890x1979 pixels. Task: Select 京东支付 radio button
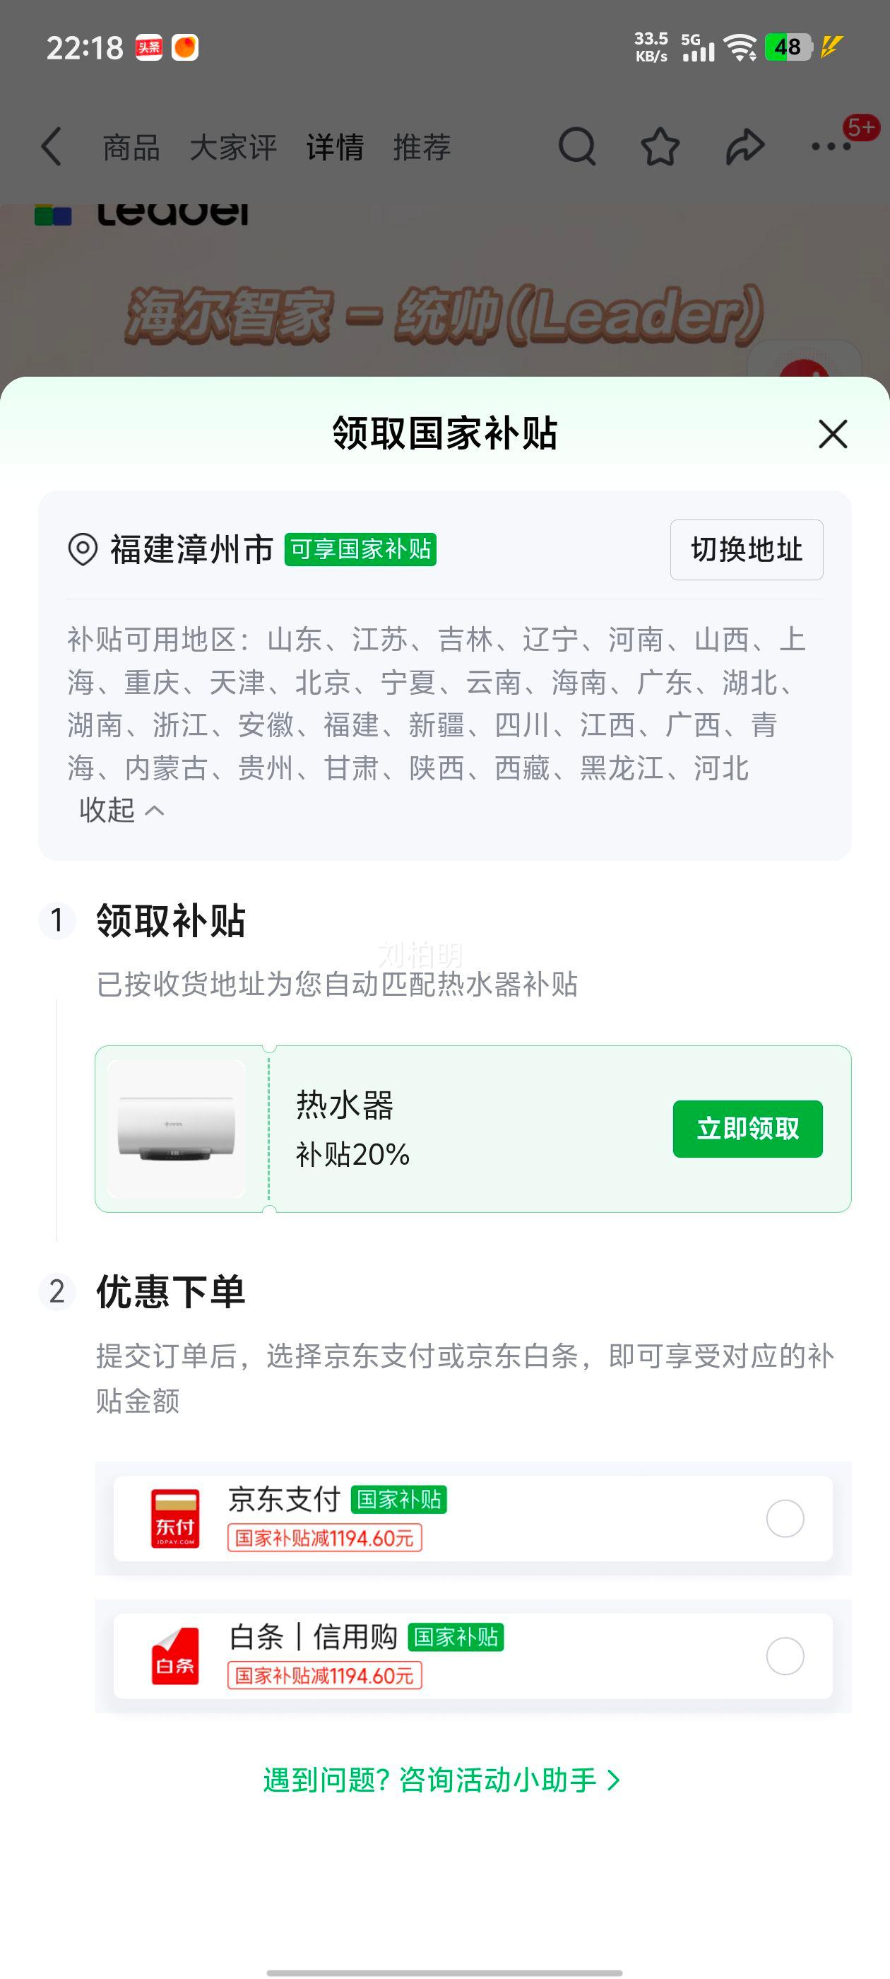(x=785, y=1518)
